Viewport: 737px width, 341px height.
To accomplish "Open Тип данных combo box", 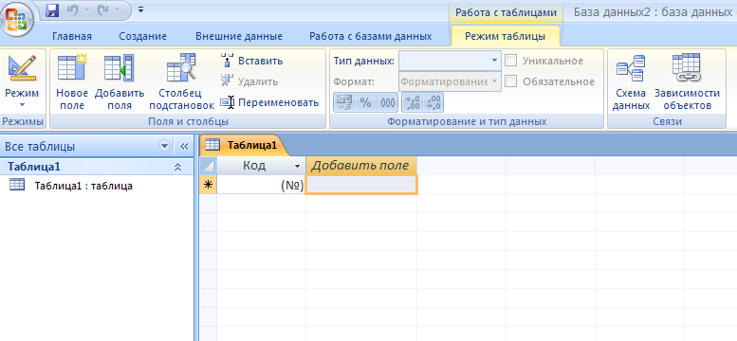I will [x=450, y=61].
